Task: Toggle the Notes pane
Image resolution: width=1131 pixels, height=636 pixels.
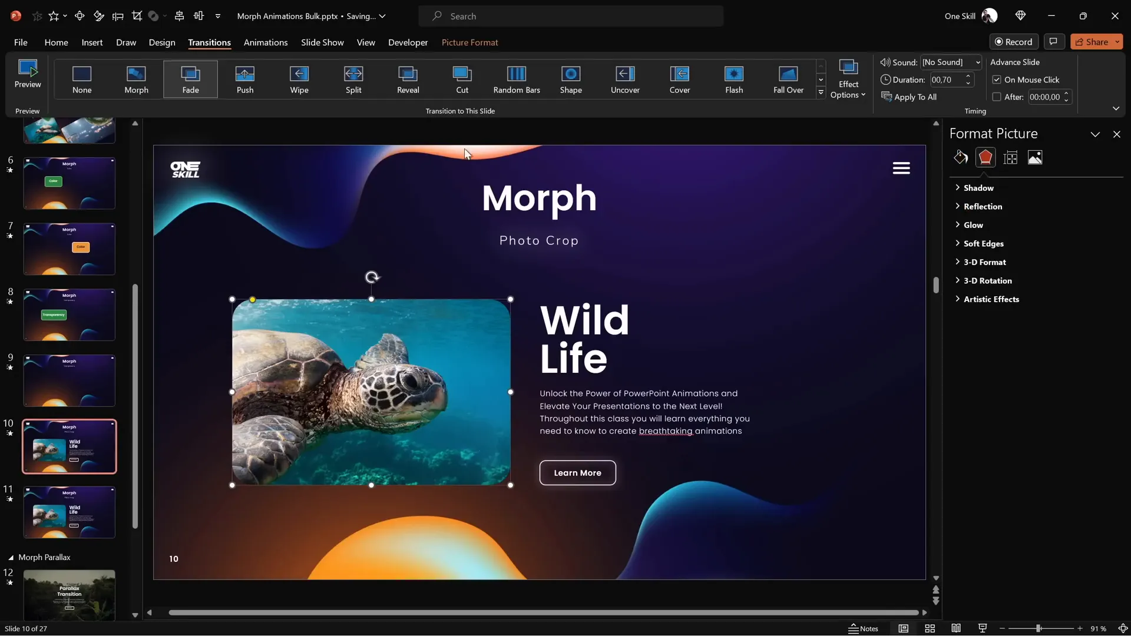Action: click(x=863, y=628)
